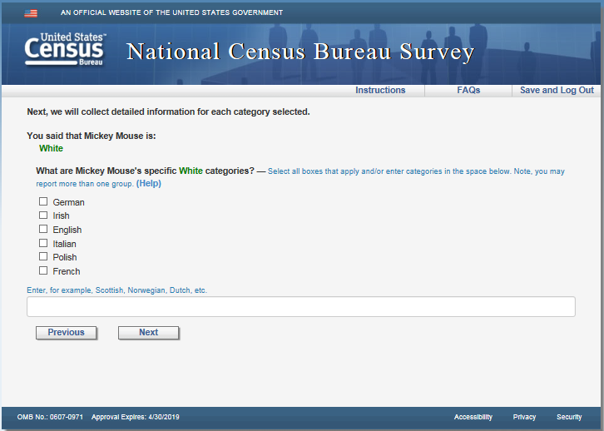Click the 'What are Mickey Mouse's specific' question

[x=145, y=171]
